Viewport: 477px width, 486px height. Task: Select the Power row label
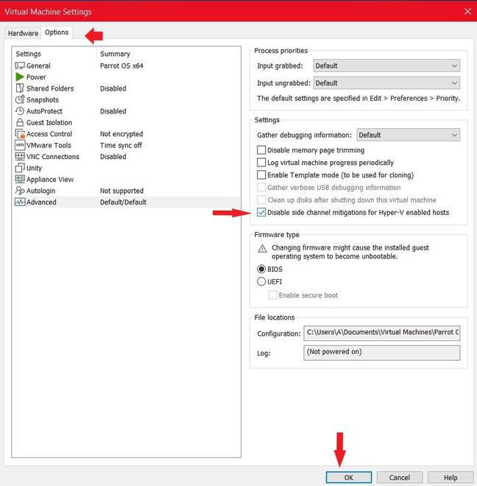pos(36,77)
